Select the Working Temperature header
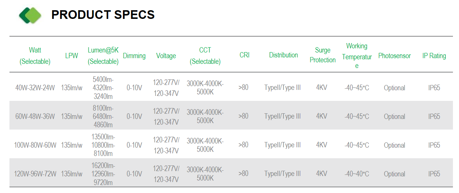 coord(357,56)
